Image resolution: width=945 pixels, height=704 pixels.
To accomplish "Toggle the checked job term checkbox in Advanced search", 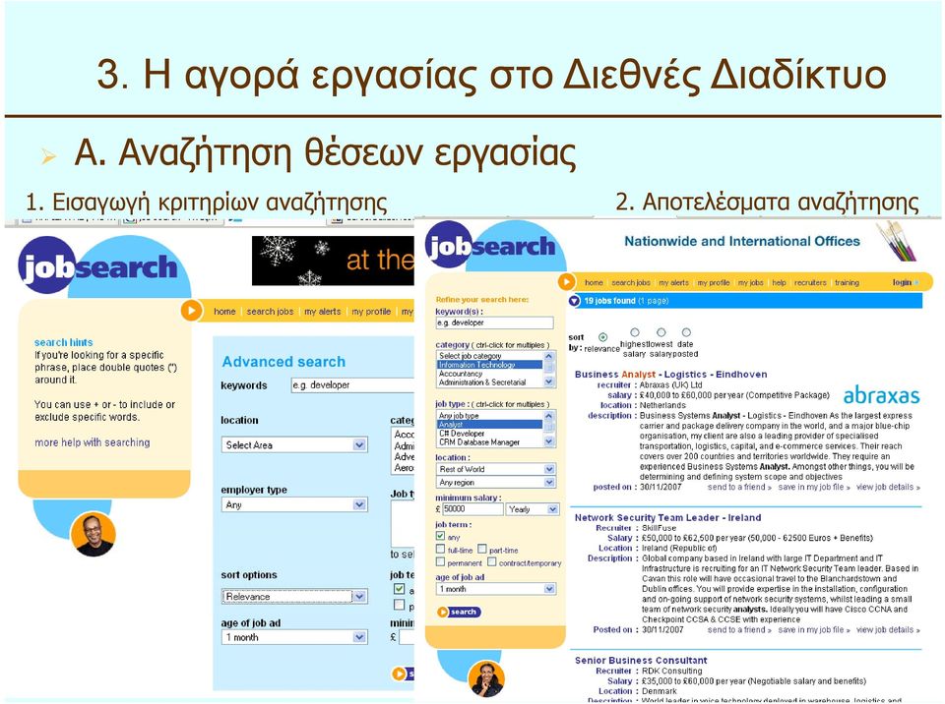I will [399, 589].
